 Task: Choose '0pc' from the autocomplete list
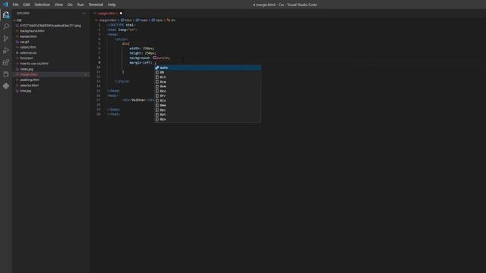pos(207,110)
